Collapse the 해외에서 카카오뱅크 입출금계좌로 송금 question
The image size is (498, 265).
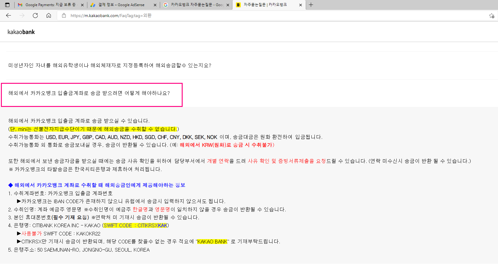[x=89, y=93]
